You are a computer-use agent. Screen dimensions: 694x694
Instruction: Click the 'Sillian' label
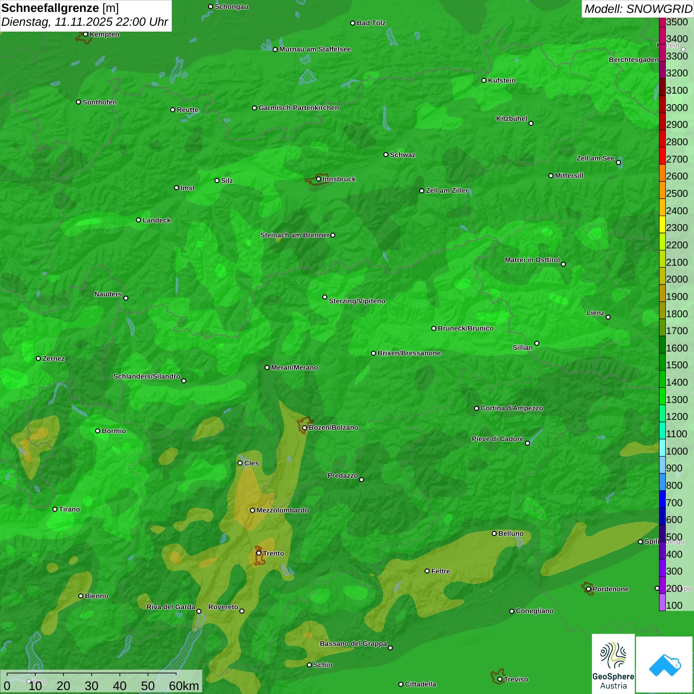coord(522,347)
